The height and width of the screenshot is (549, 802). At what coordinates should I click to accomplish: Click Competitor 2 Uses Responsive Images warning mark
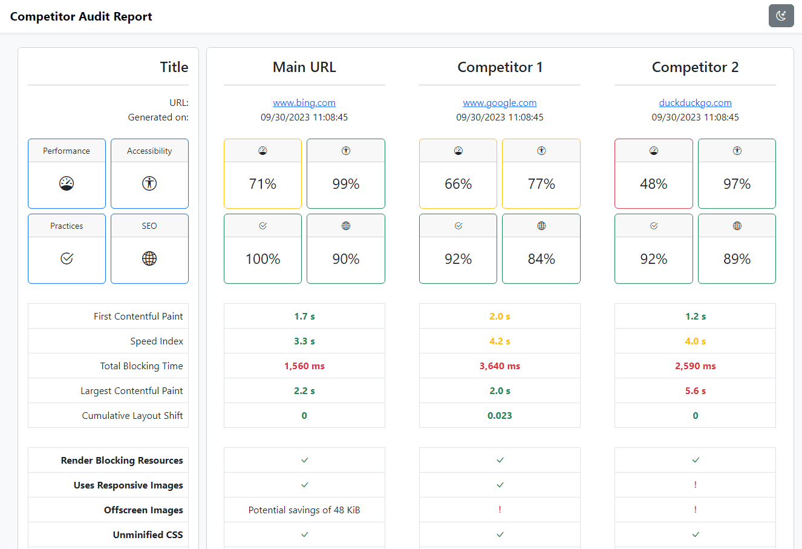click(x=696, y=485)
